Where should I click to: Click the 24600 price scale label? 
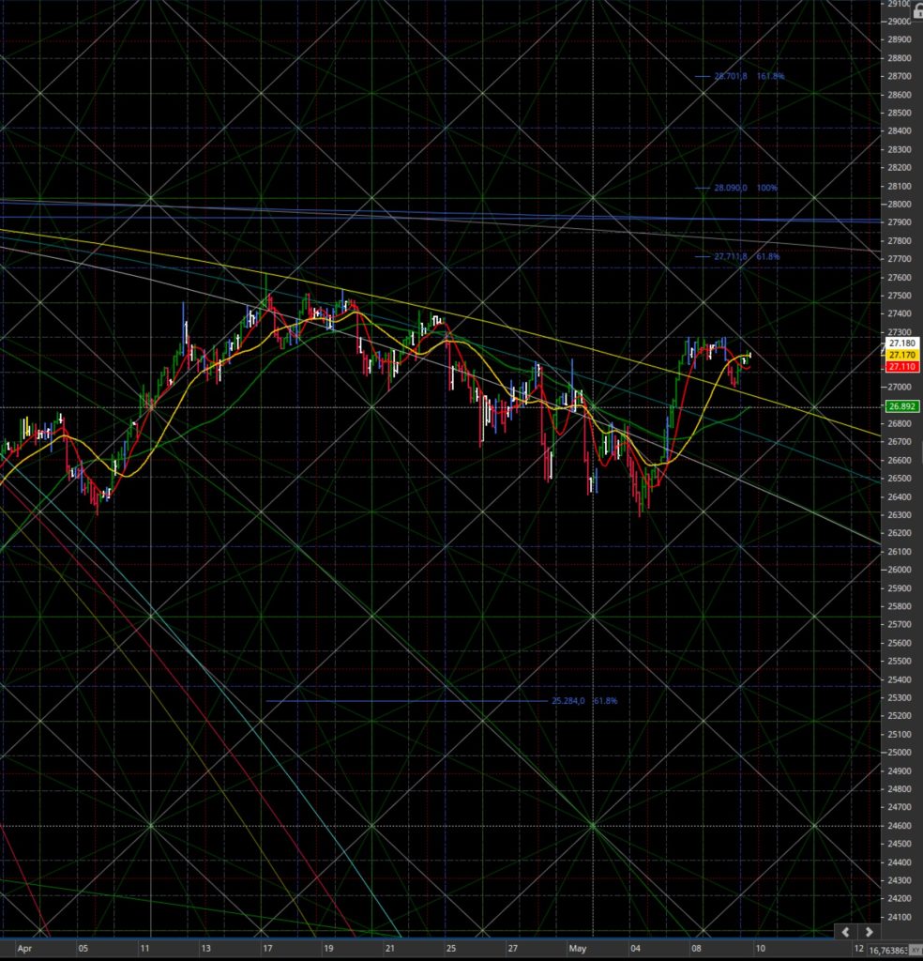tap(900, 826)
